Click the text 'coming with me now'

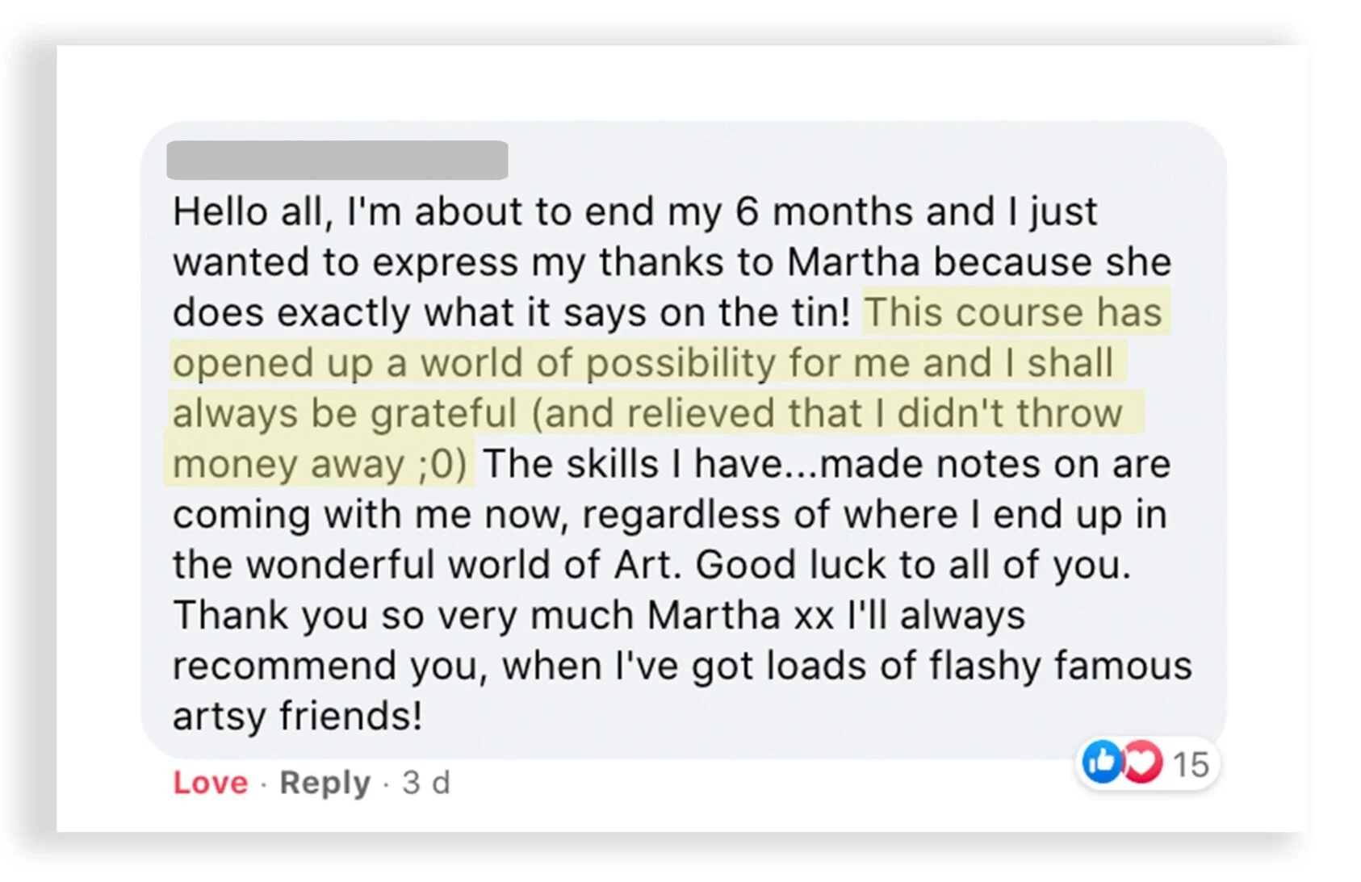pyautogui.click(x=366, y=514)
